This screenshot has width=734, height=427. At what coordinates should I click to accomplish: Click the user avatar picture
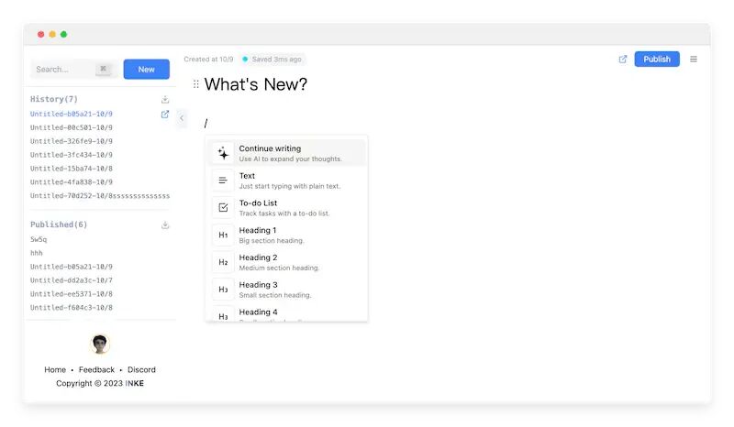coord(100,345)
